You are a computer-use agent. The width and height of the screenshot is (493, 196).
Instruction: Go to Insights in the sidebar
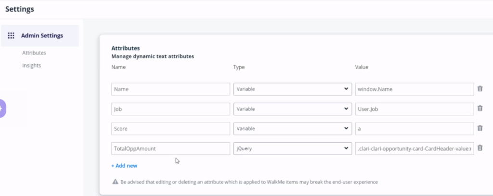[31, 65]
